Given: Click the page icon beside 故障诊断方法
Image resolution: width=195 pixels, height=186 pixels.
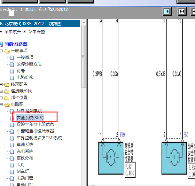Looking at the screenshot, I should click(x=12, y=65).
